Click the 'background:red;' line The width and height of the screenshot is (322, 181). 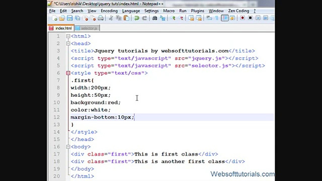click(96, 103)
